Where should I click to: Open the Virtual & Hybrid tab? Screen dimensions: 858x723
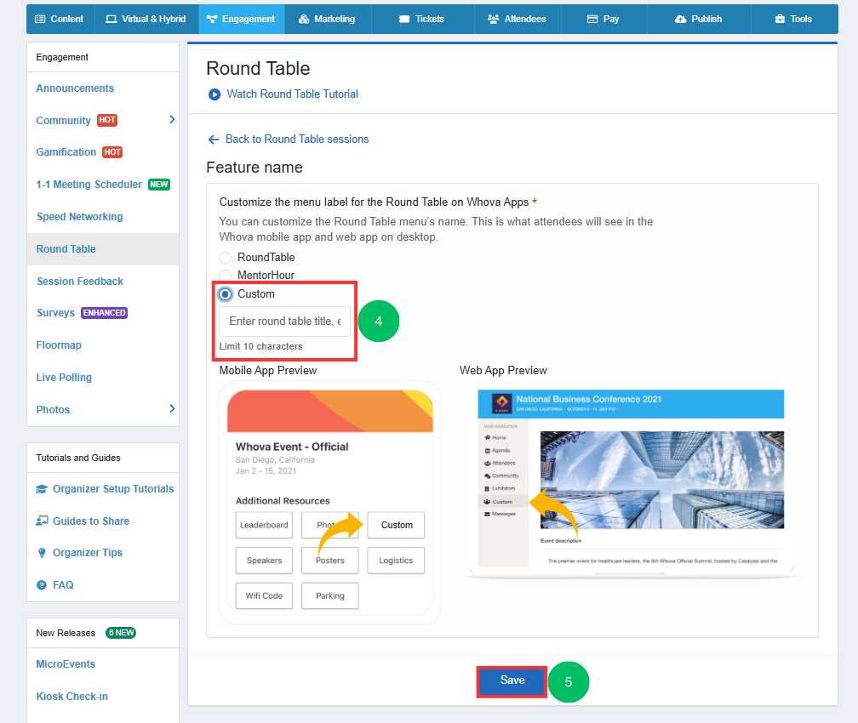click(x=146, y=20)
